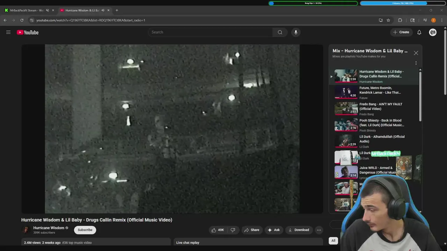Click the Subscribe button
The image size is (447, 251).
point(85,230)
